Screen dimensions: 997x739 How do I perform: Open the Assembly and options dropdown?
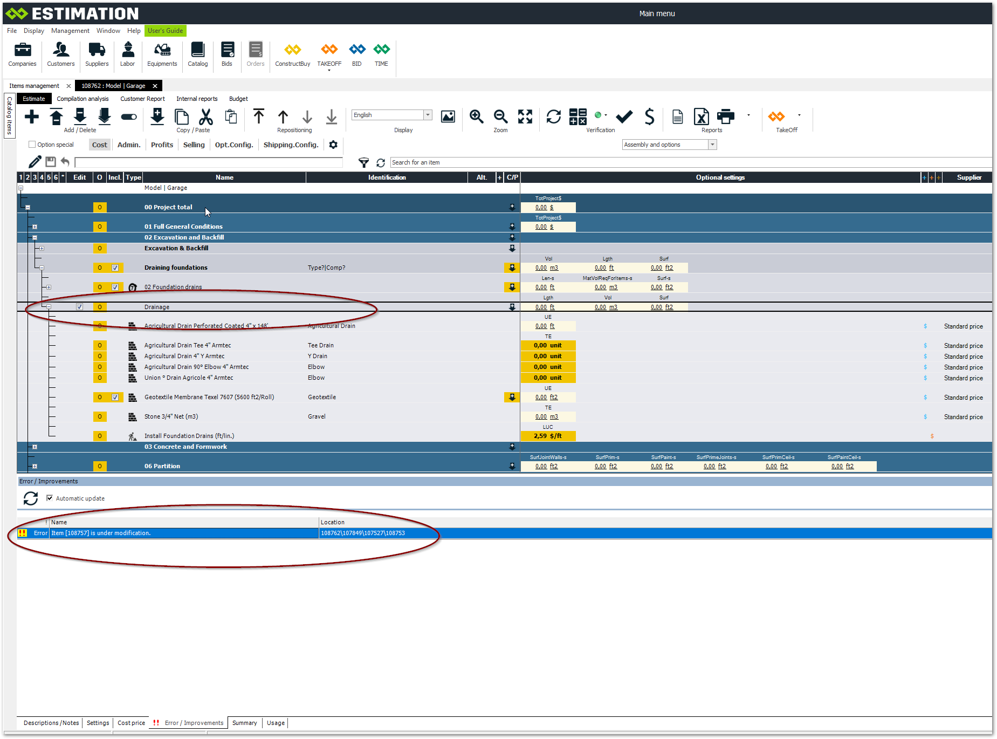click(x=712, y=145)
